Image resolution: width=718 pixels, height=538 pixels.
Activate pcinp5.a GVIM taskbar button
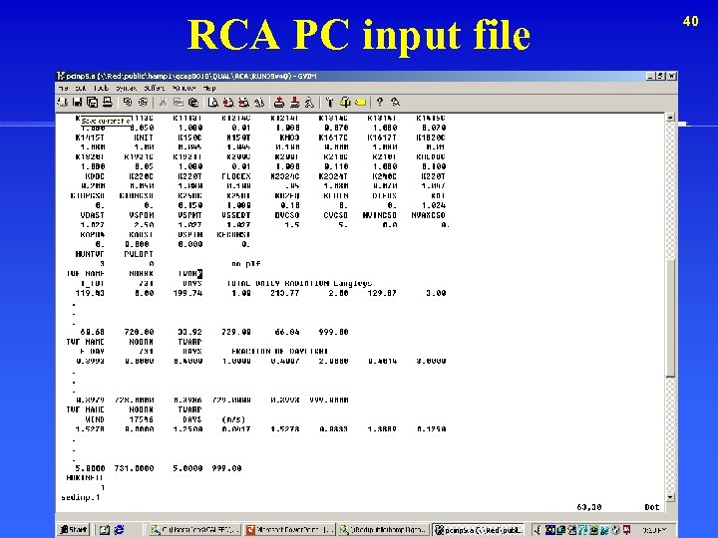click(x=478, y=530)
